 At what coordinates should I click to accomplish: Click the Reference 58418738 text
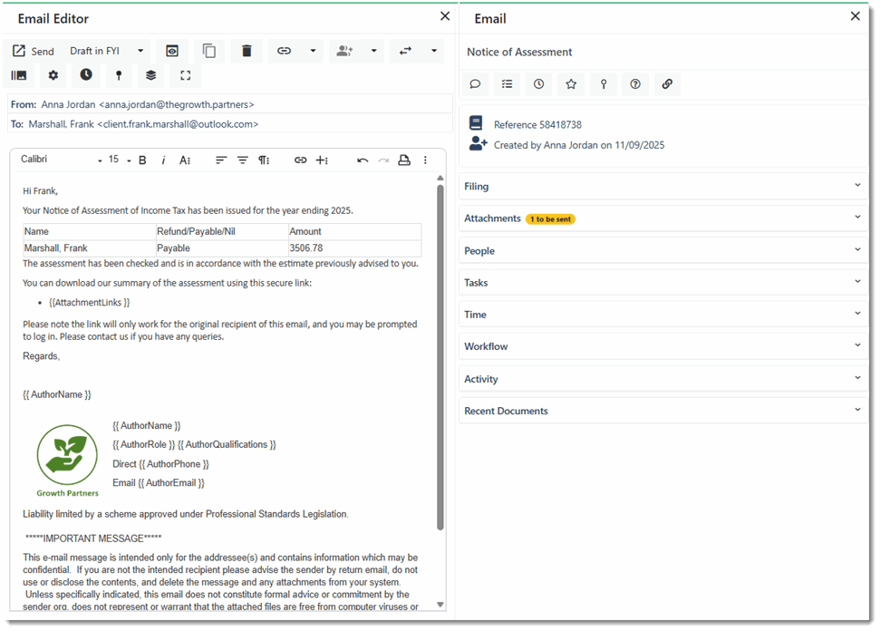point(537,124)
